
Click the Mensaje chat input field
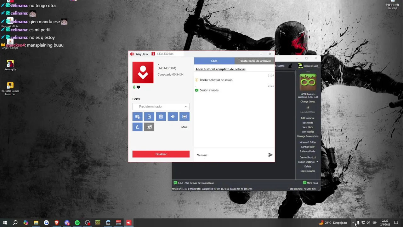pos(230,155)
